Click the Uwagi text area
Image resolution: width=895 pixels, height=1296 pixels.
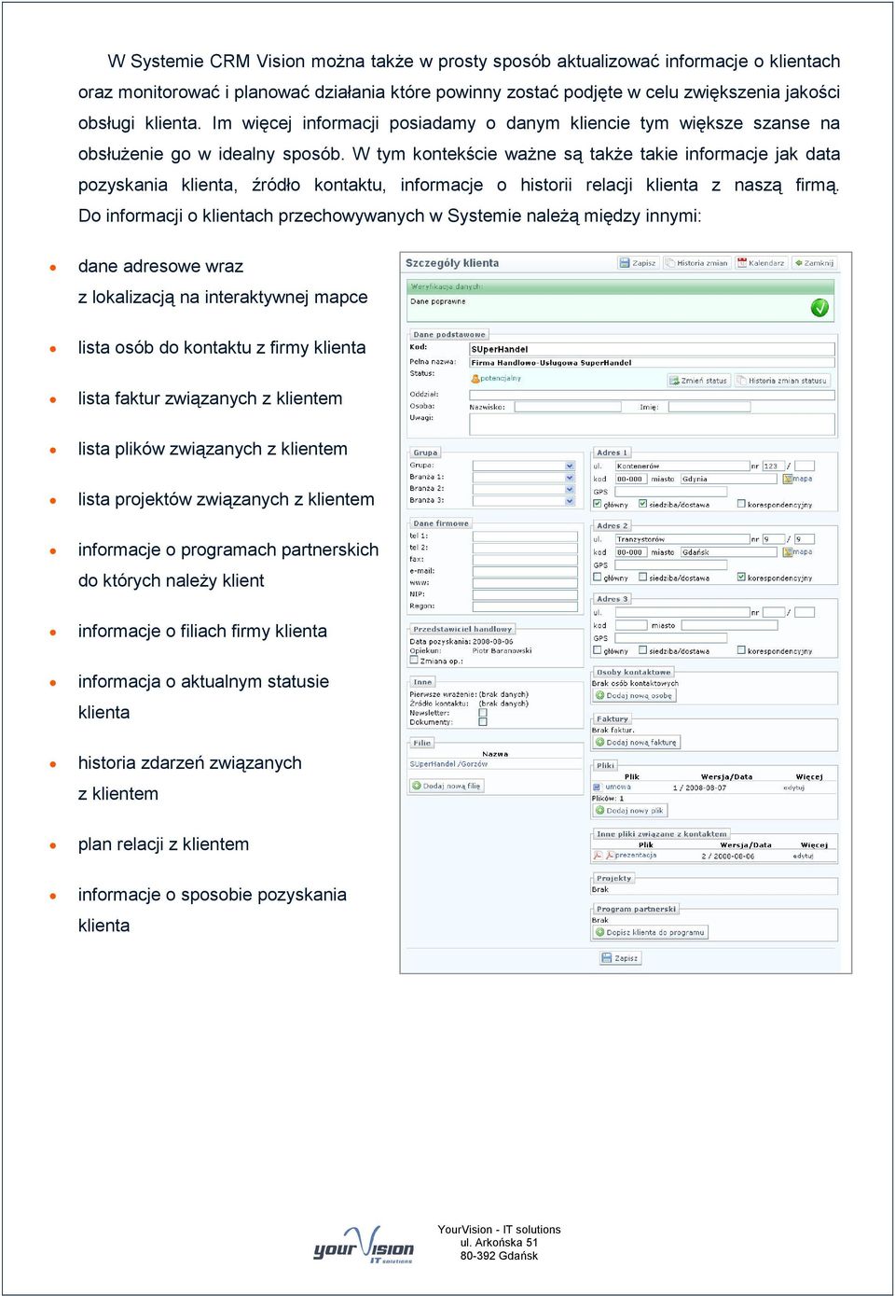pyautogui.click(x=652, y=425)
